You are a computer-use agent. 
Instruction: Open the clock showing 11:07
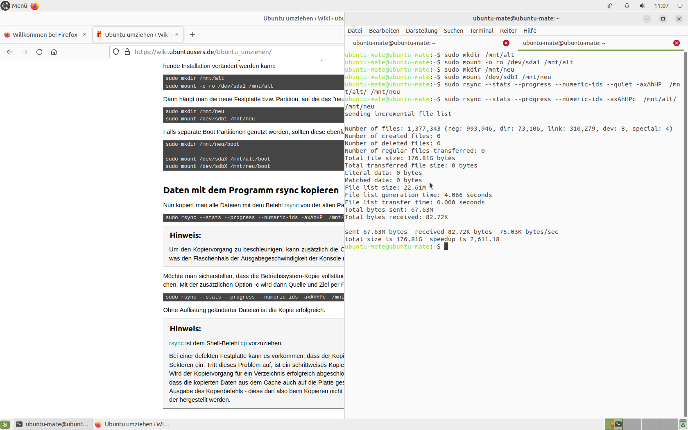coord(661,6)
